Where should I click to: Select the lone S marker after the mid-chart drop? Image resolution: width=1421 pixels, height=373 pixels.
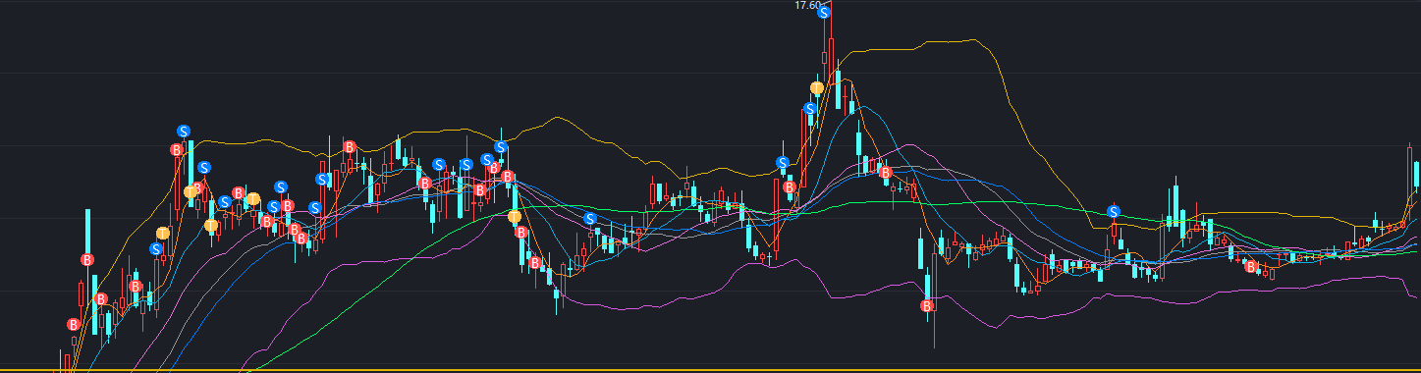(x=590, y=219)
